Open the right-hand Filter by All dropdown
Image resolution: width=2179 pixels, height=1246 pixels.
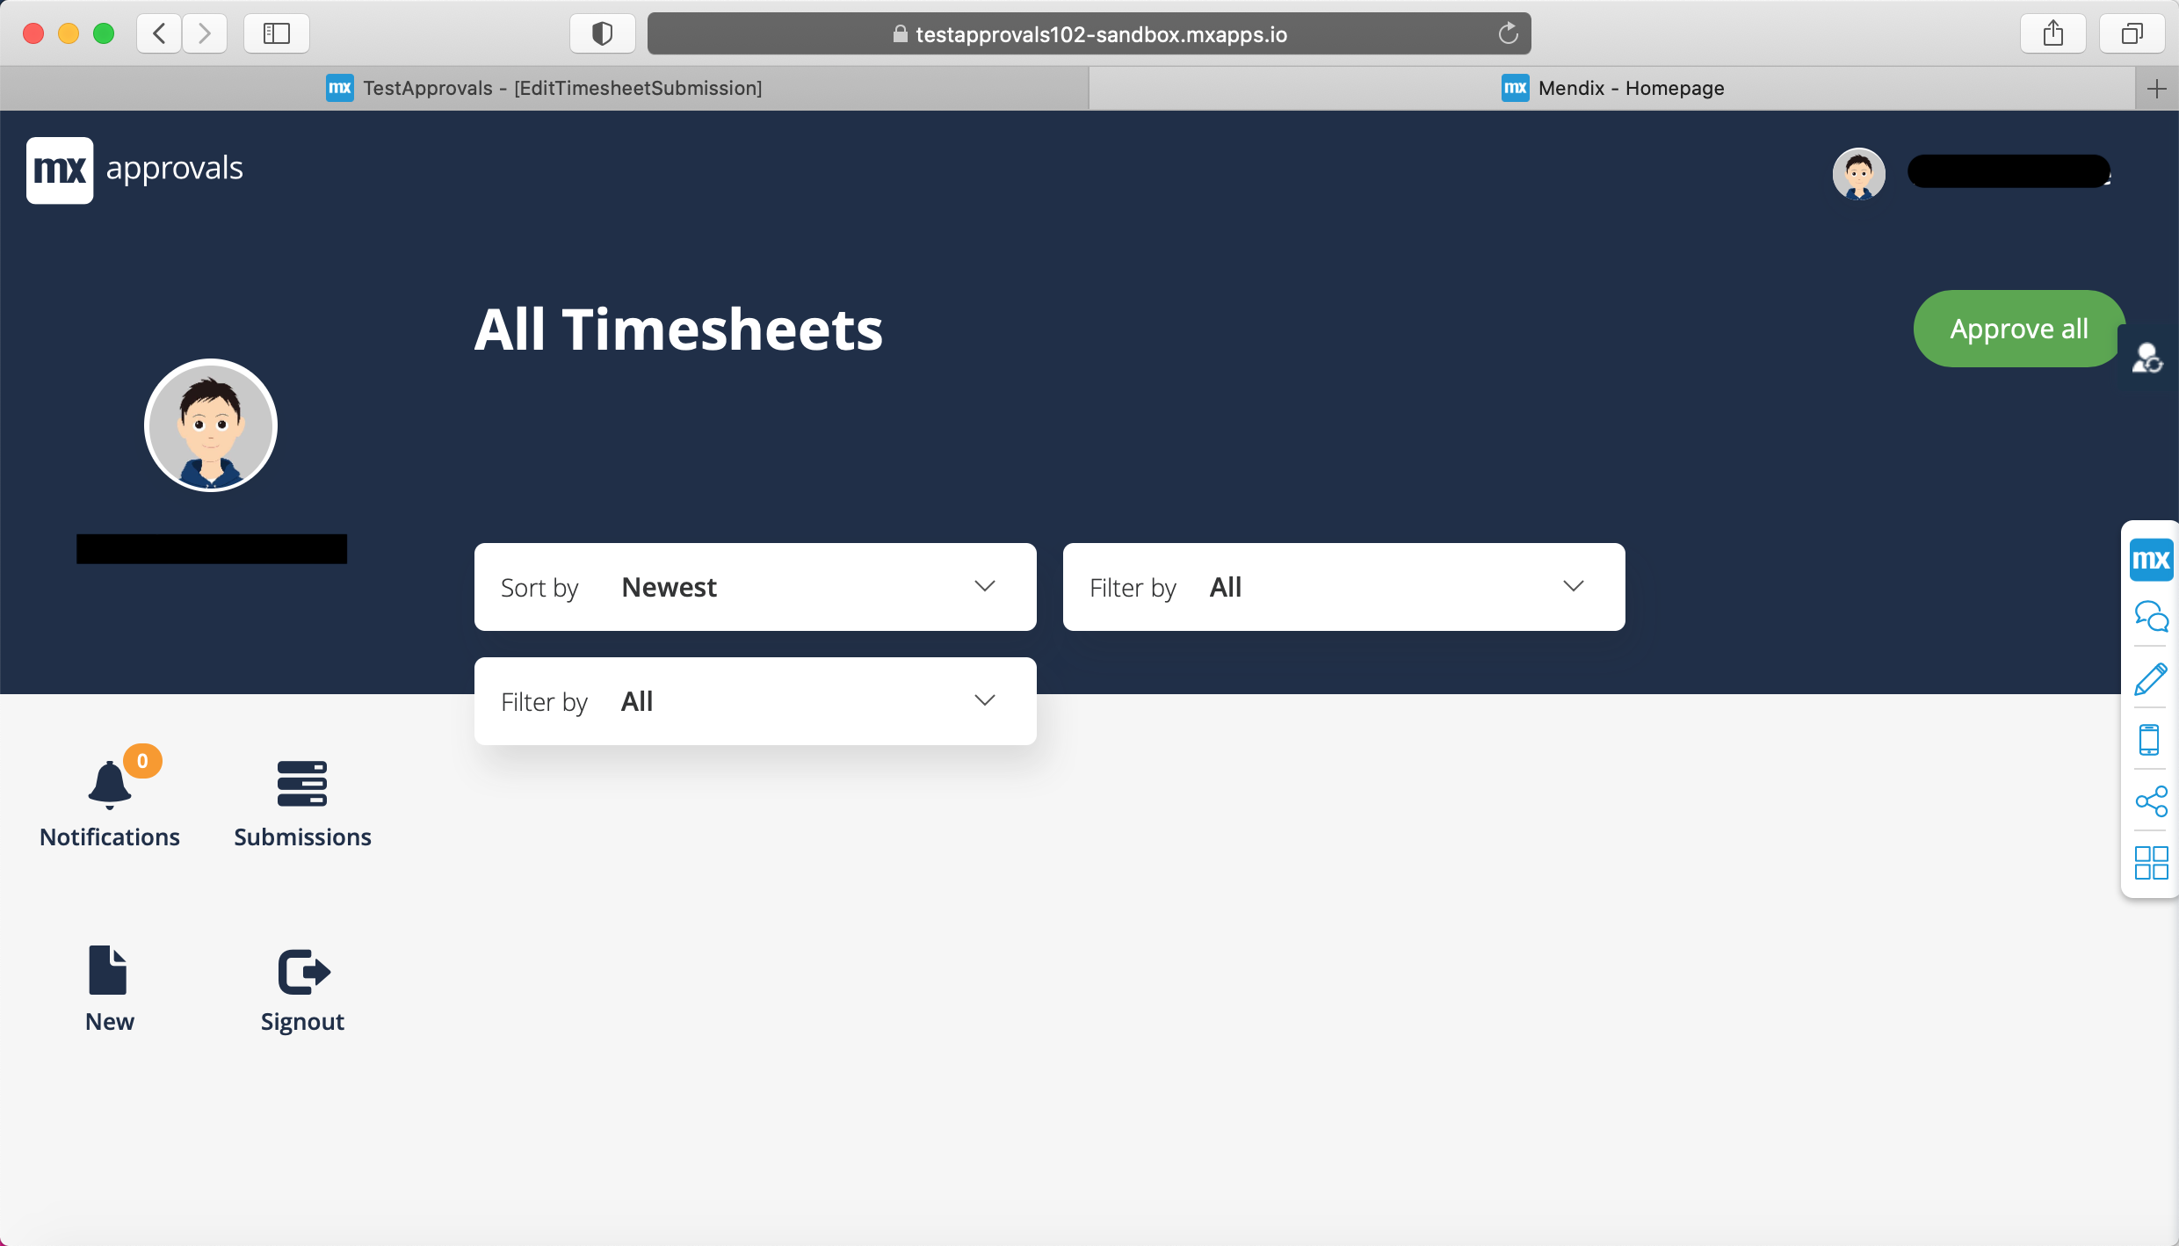1343,587
